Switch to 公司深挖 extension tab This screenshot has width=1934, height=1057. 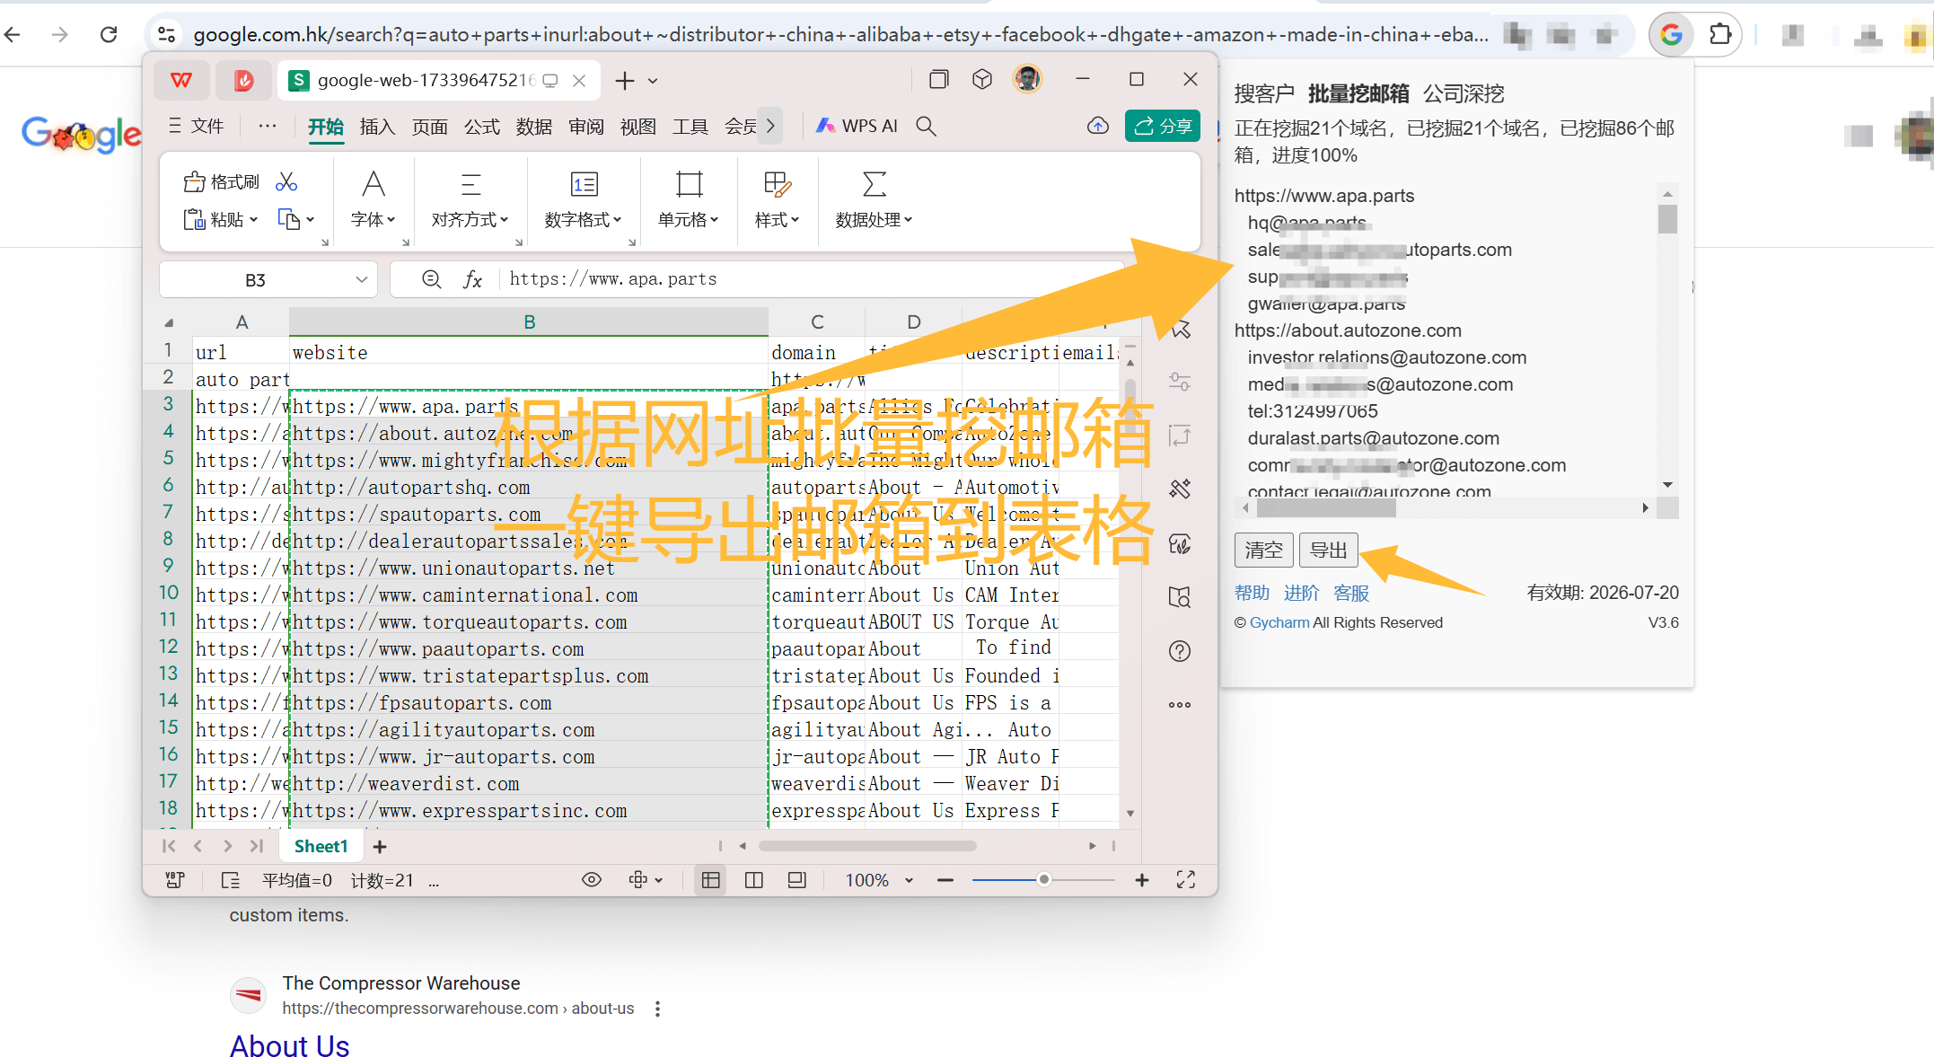tap(1464, 93)
